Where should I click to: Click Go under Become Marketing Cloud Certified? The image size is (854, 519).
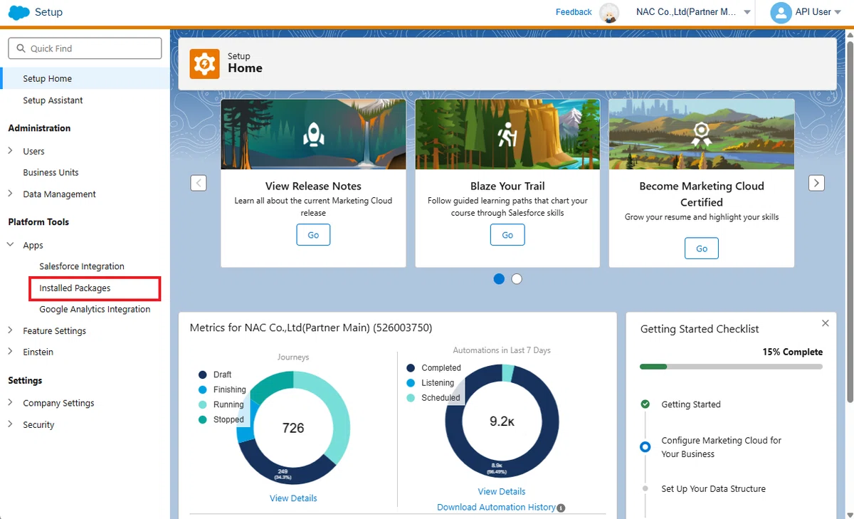tap(702, 248)
